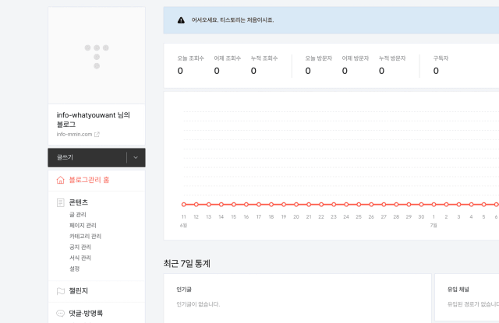499x323 pixels.
Task: Click the chart data point for June 30
Action: [421, 205]
